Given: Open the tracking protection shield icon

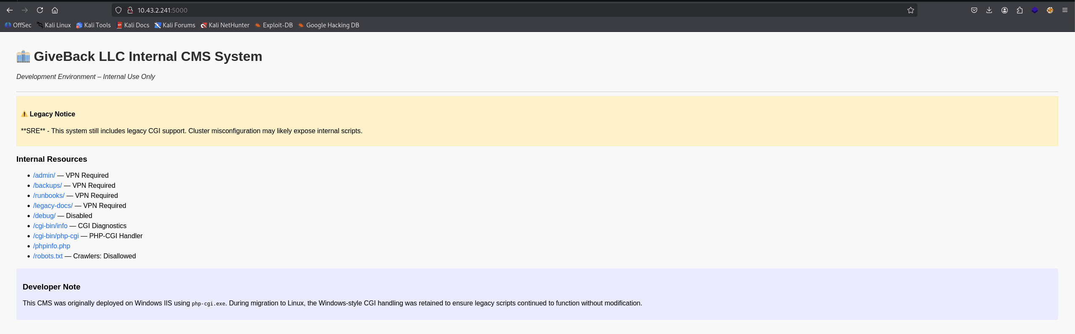Looking at the screenshot, I should tap(118, 10).
